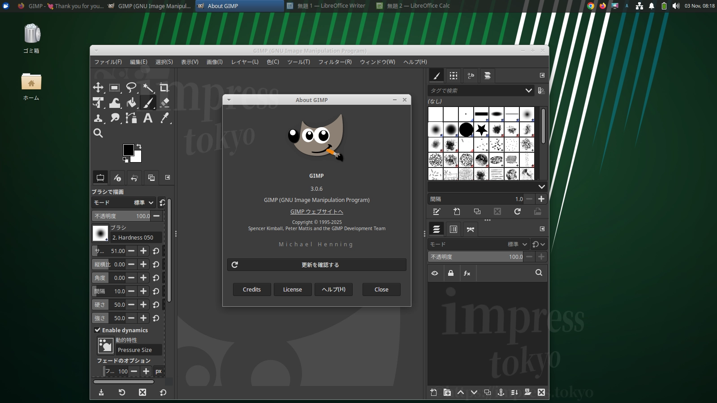Select the Eraser tool

[x=164, y=103]
